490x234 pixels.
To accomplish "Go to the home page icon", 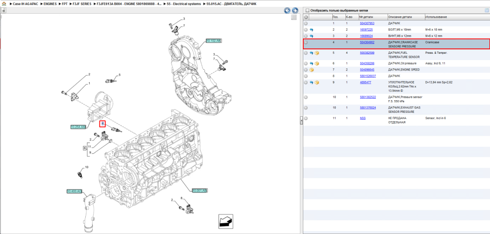I will coord(4,5).
